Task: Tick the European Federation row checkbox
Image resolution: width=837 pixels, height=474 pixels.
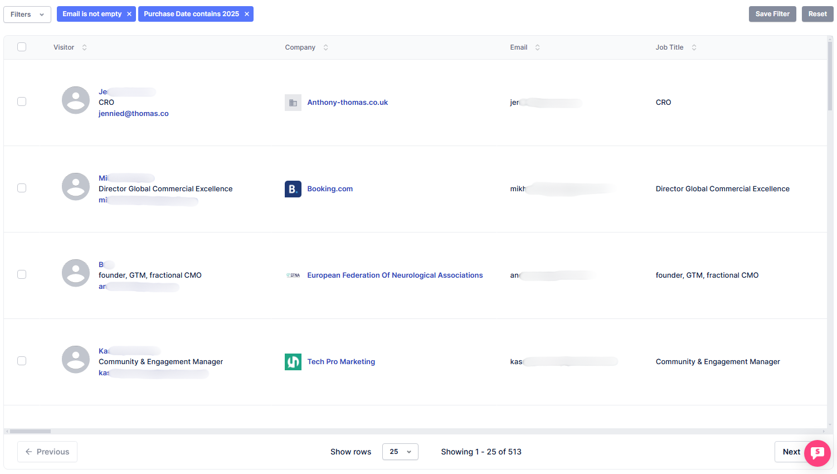Action: coord(22,274)
